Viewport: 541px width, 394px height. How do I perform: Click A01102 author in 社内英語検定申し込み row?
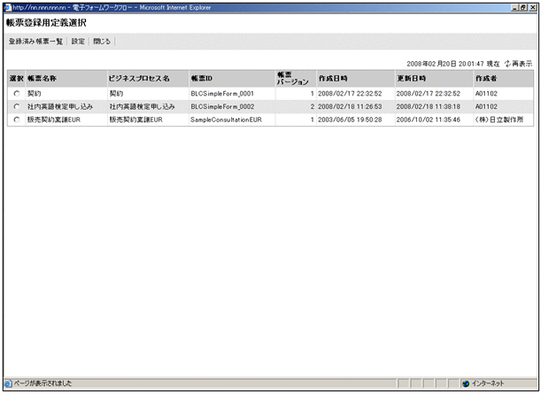point(486,106)
